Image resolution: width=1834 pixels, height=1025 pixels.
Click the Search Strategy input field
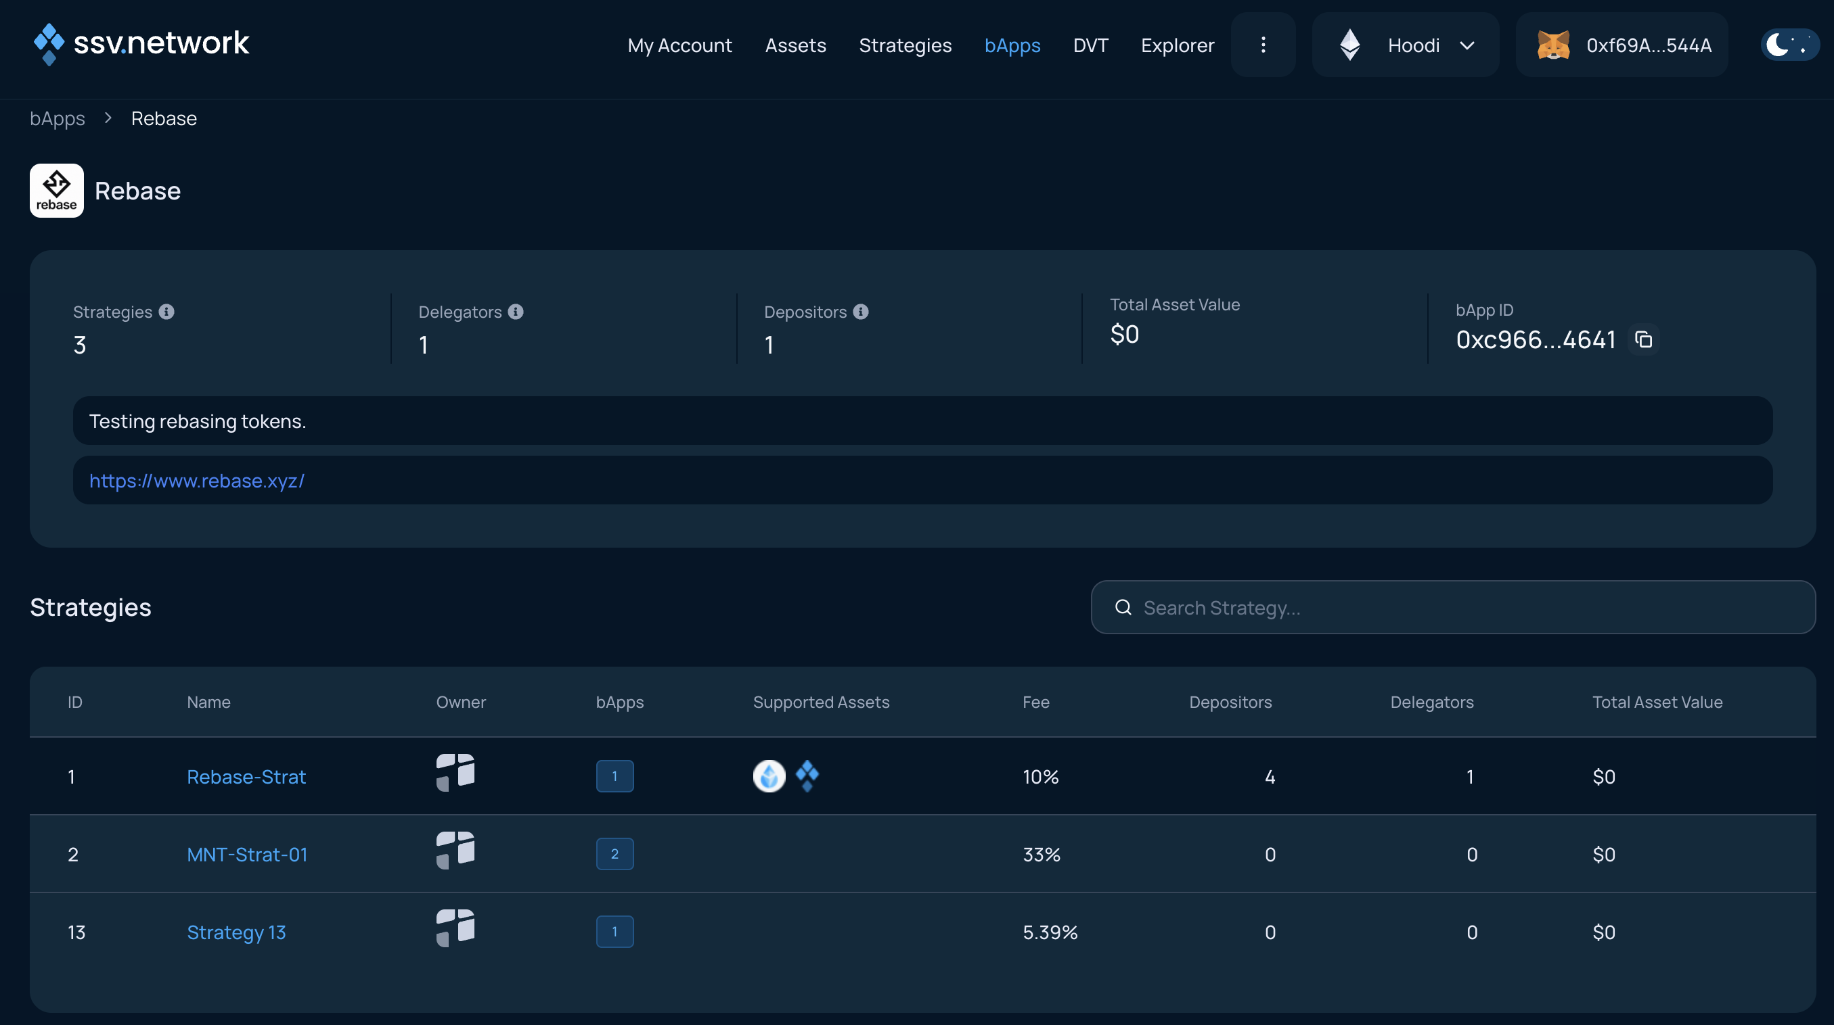click(1452, 607)
